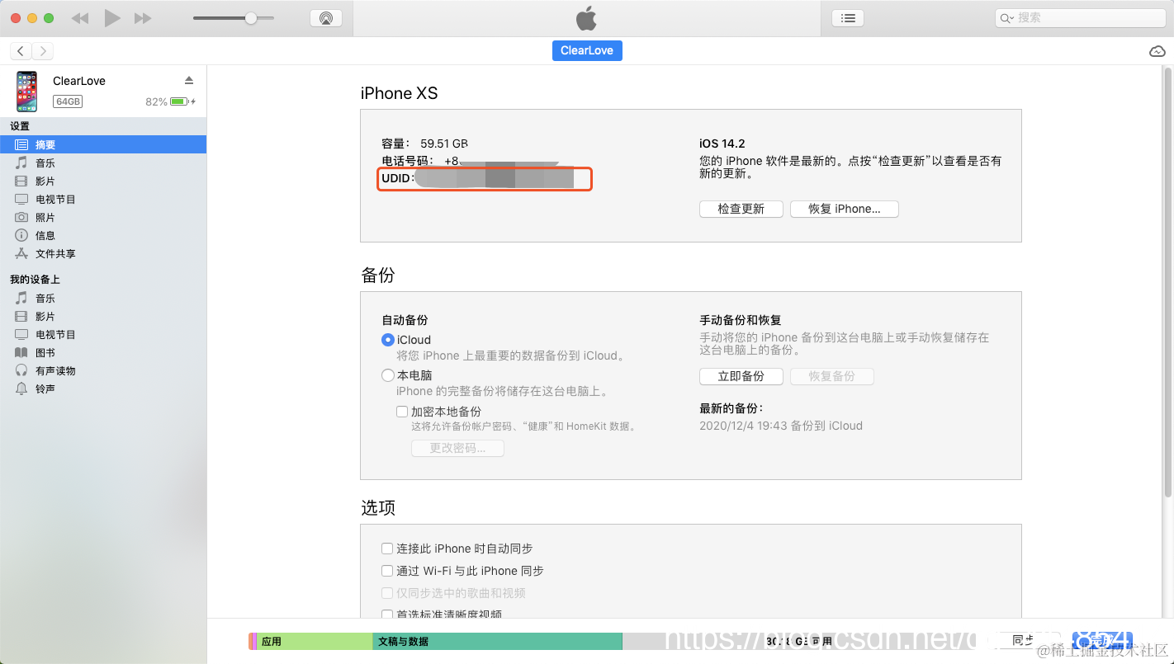The image size is (1174, 664).
Task: Click the 立即备份 button
Action: [741, 376]
